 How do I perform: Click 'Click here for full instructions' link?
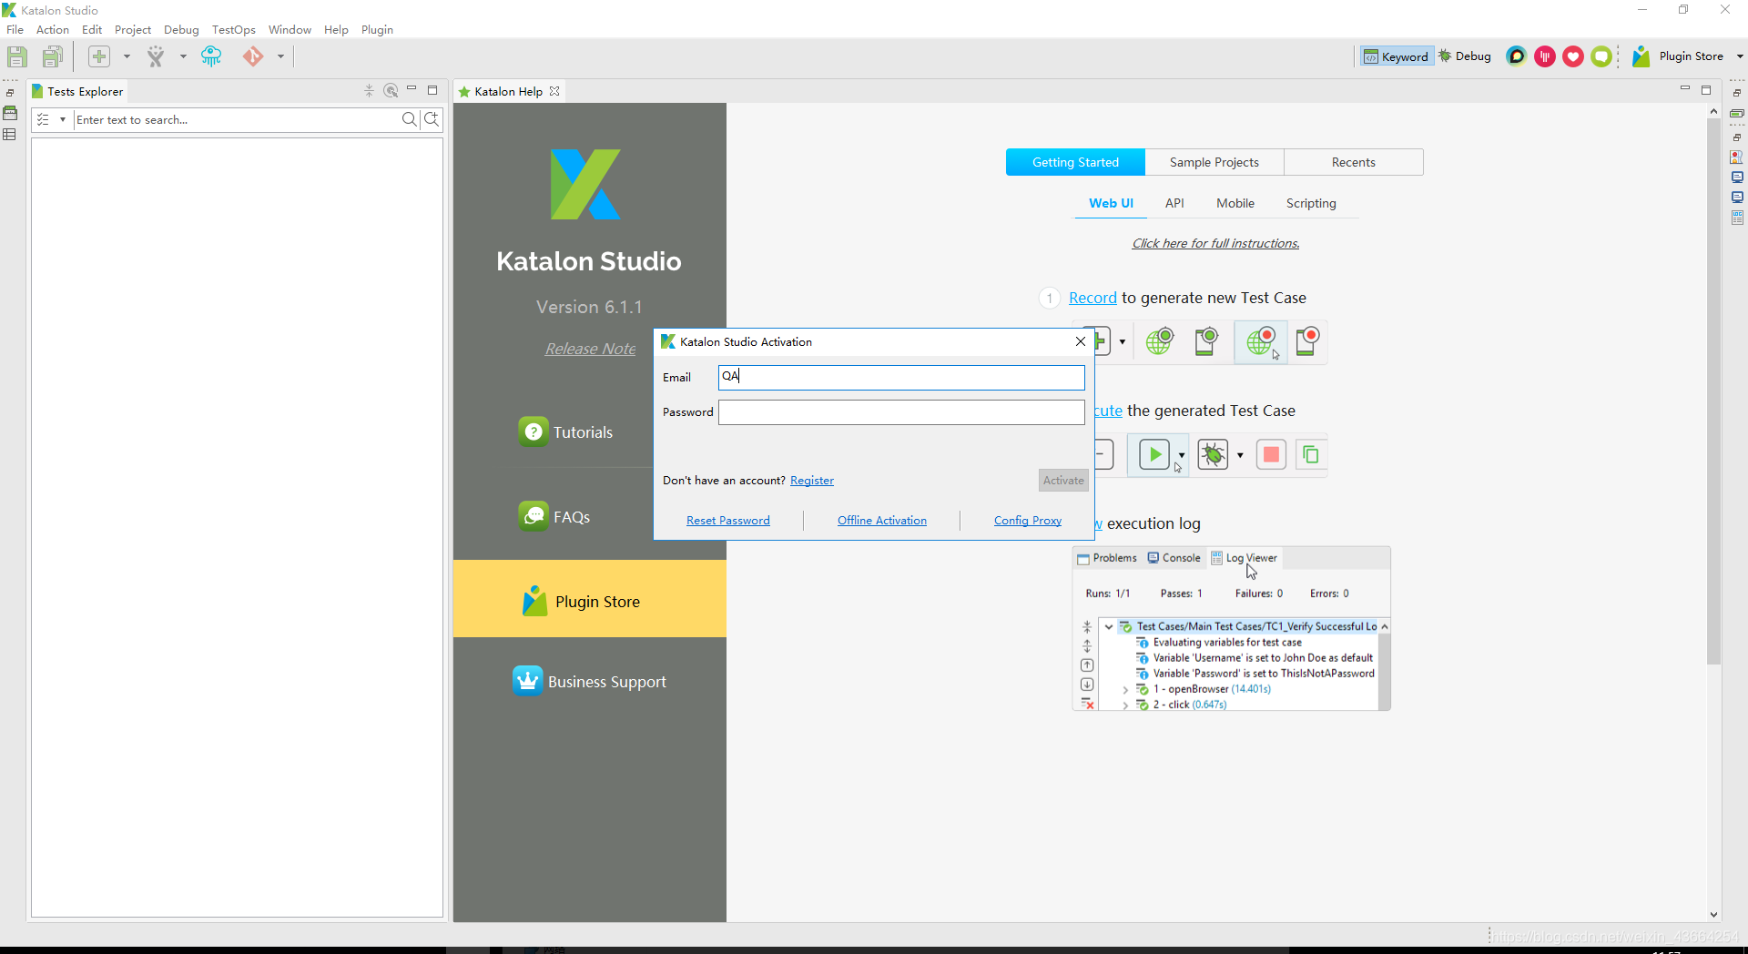tap(1215, 243)
